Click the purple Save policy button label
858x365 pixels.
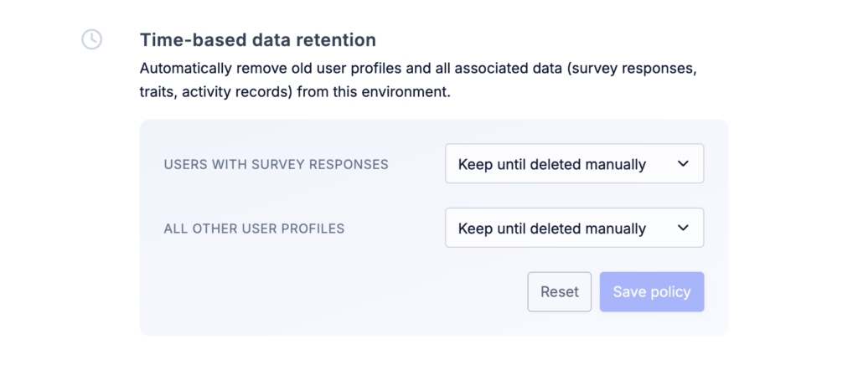[652, 292]
